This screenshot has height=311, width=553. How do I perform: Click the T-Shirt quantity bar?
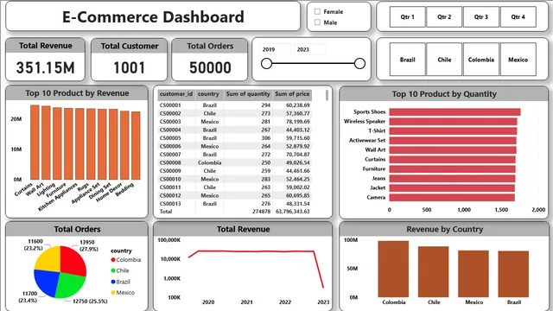453,130
